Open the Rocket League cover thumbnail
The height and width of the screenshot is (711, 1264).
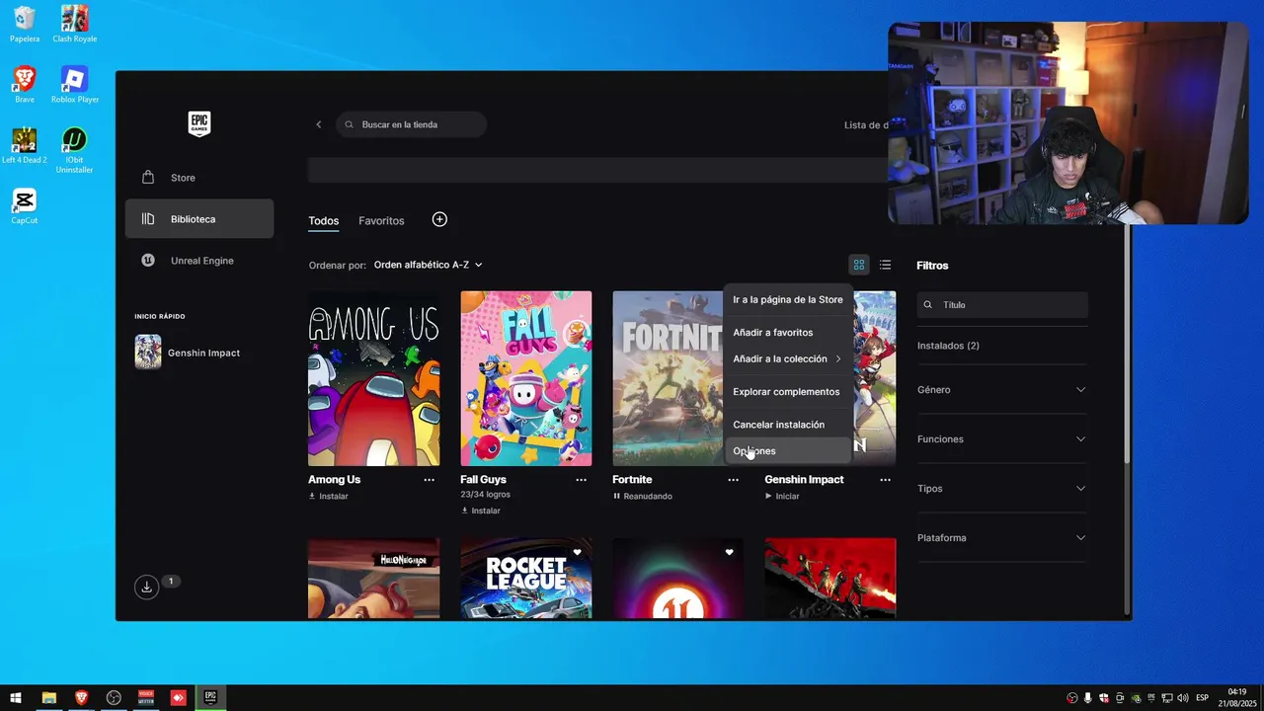(526, 579)
